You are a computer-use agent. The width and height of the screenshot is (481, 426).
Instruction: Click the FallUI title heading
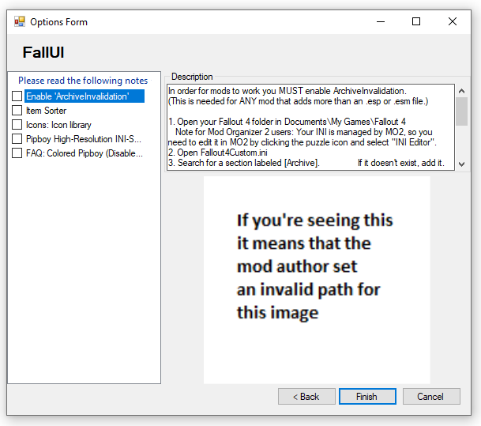tap(43, 52)
